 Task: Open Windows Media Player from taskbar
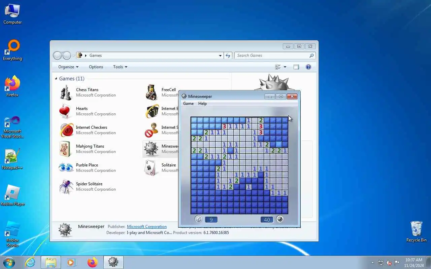[x=72, y=262]
